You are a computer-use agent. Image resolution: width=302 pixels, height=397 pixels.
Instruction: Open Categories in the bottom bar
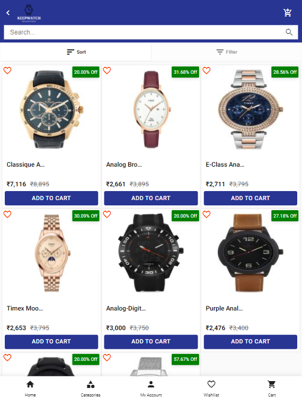[91, 388]
